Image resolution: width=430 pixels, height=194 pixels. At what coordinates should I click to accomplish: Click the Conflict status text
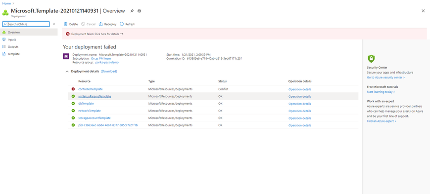pyautogui.click(x=224, y=89)
